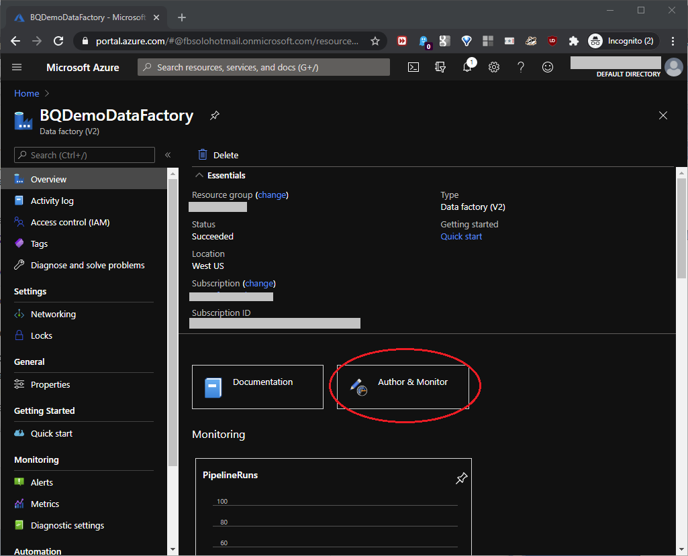688x556 pixels.
Task: Open the feedback smiley icon
Action: pyautogui.click(x=548, y=67)
